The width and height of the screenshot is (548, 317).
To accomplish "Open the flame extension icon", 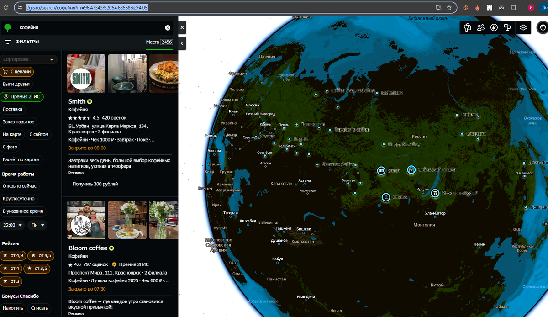I will point(478,8).
